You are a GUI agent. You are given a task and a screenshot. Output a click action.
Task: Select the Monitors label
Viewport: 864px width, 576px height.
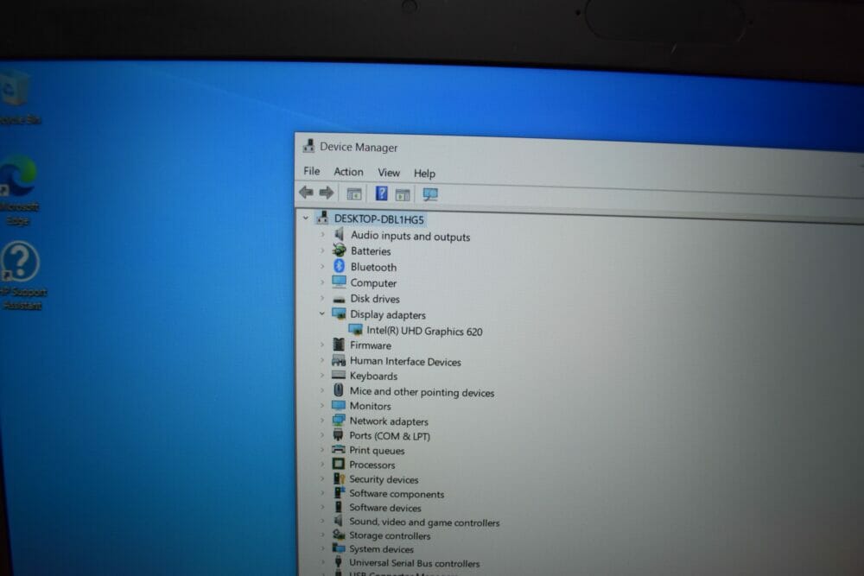click(371, 406)
